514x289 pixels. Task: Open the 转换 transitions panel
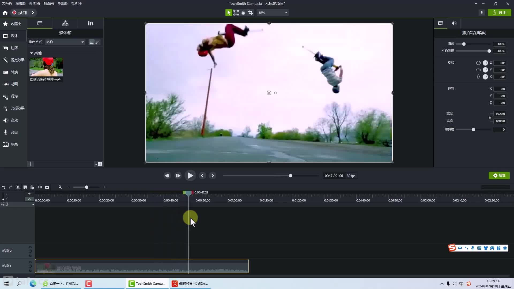(x=13, y=72)
